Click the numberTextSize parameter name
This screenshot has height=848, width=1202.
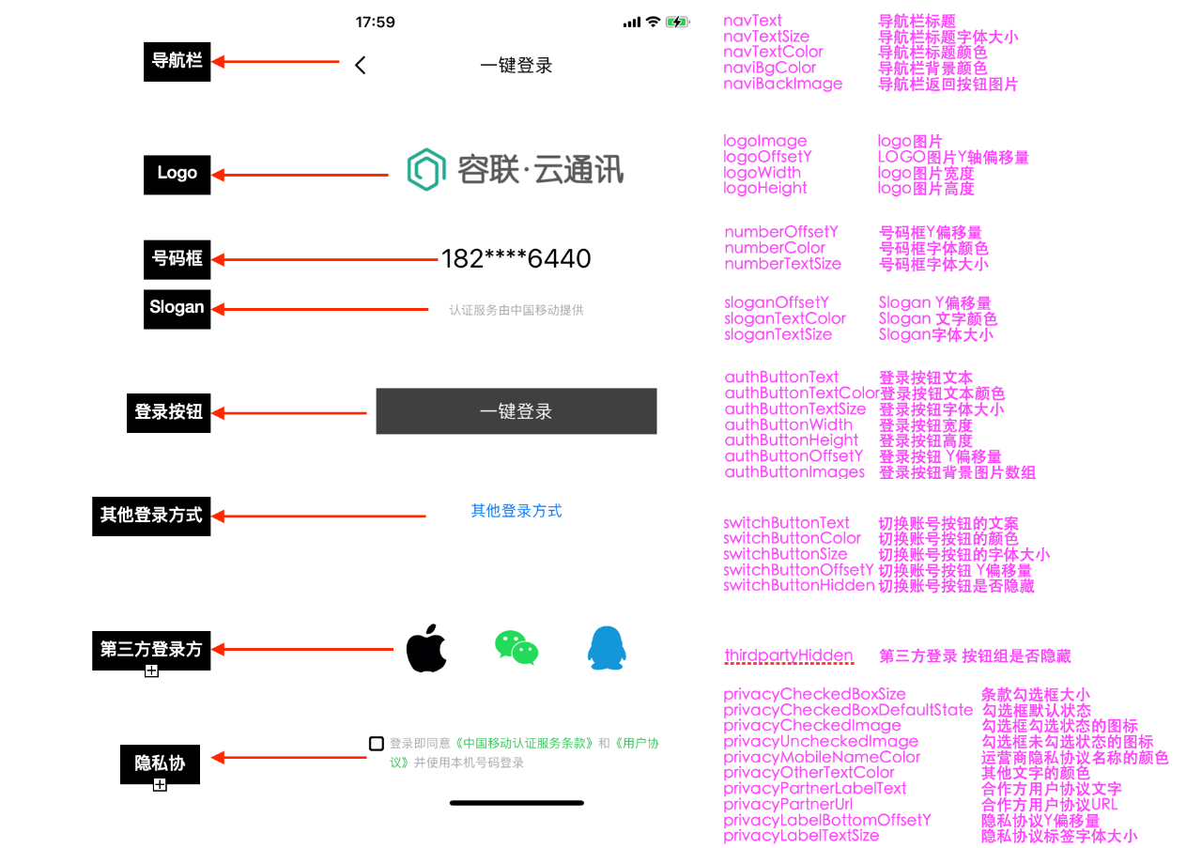tap(783, 264)
